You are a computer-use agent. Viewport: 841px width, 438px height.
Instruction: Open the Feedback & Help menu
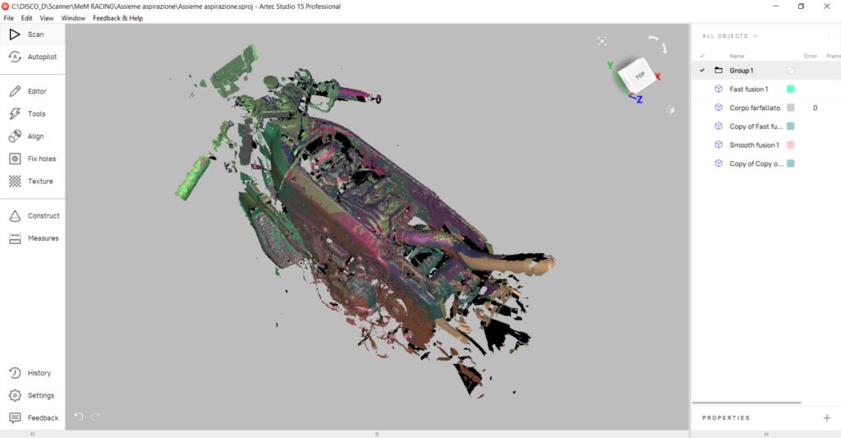118,18
